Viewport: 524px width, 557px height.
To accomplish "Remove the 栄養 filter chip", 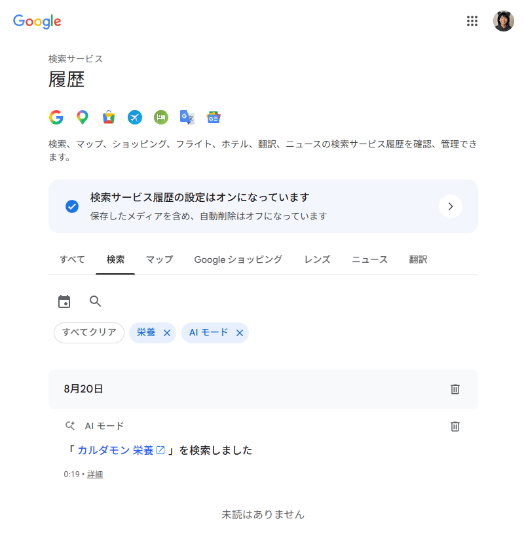I will click(x=167, y=333).
